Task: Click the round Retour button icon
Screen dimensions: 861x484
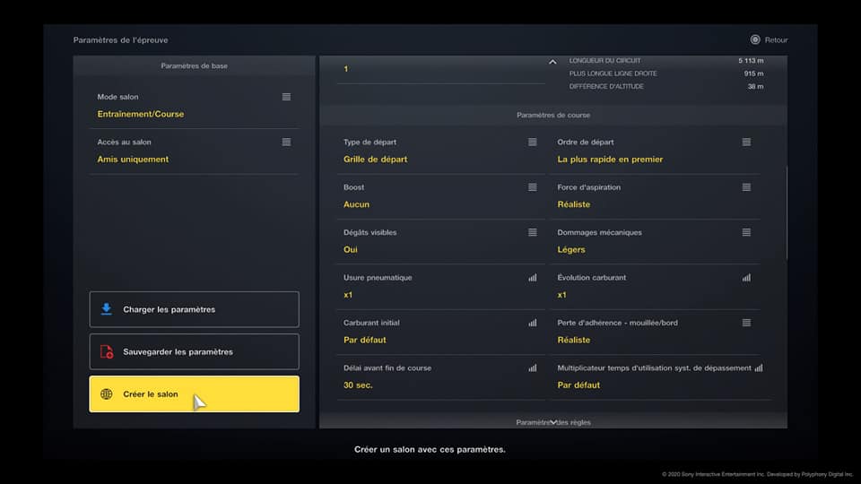Action: tap(755, 39)
